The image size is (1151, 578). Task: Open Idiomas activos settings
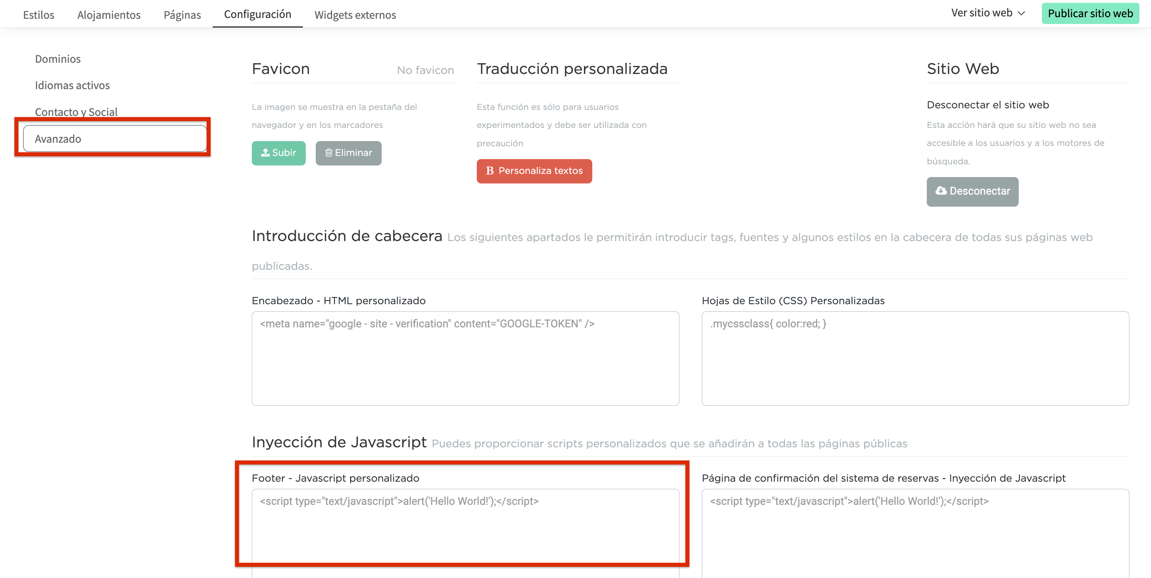(x=72, y=86)
